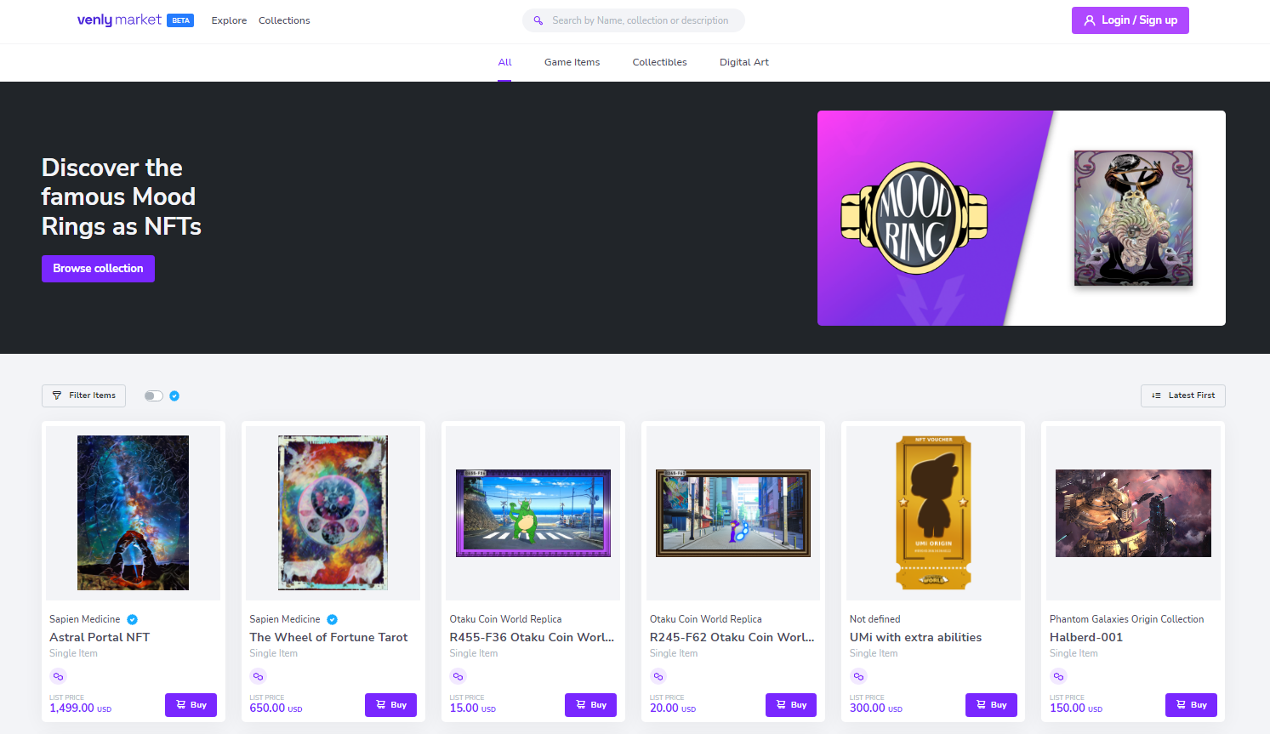The image size is (1270, 734).
Task: Click the chain icon on Wheel of Fortune Tarot card
Action: tap(258, 676)
